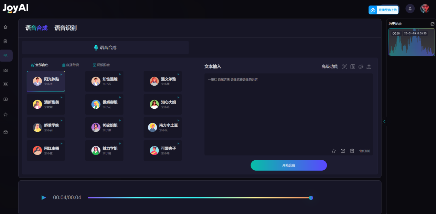This screenshot has width=436, height=214.
Task: Preview the 温文尔雅 voice play arrow
Action: pos(179,74)
